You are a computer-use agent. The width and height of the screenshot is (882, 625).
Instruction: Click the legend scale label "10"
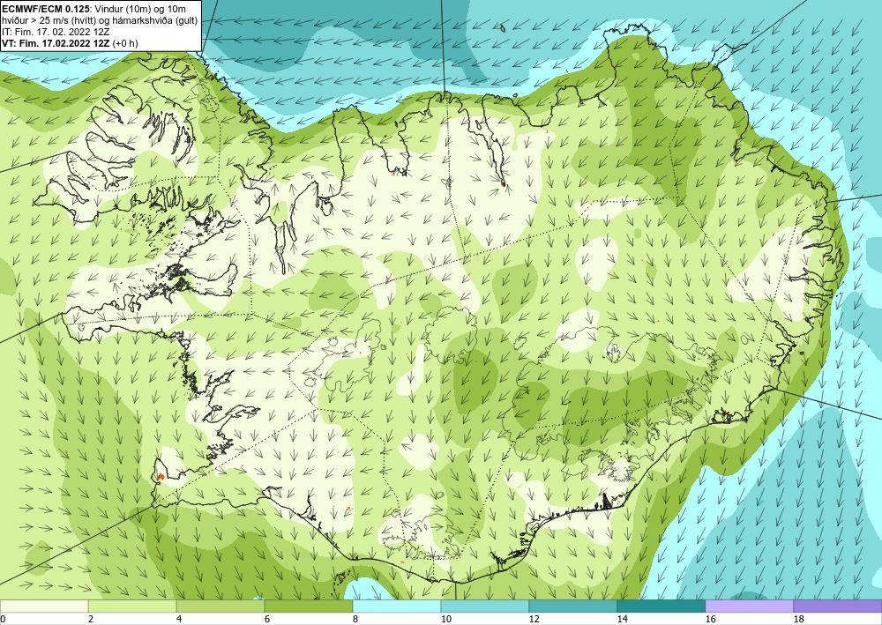445,620
